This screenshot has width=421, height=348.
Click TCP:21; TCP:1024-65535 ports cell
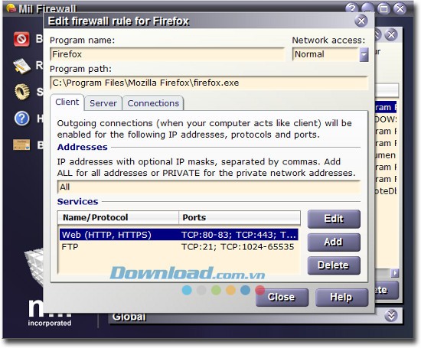pyautogui.click(x=237, y=247)
